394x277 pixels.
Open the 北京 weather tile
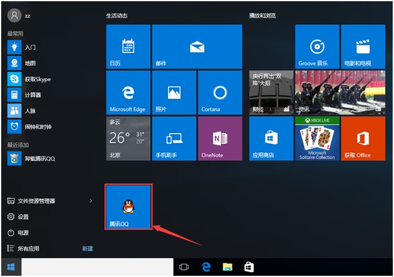128,138
